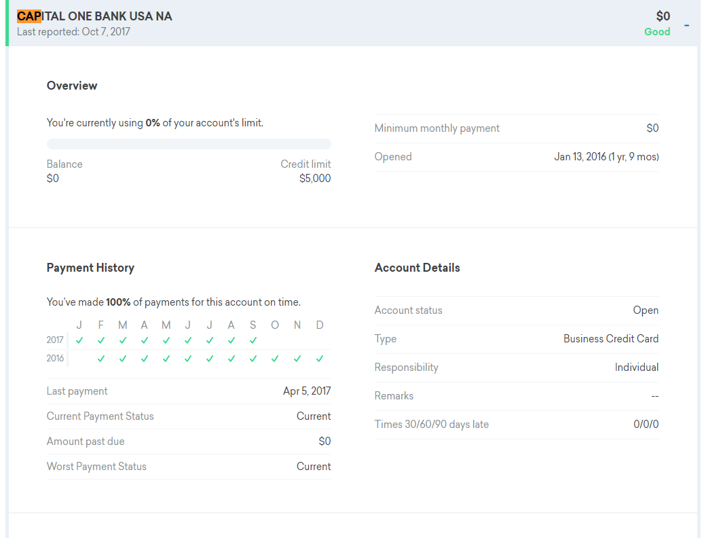Click the Business Credit Card type value
Viewport: 723px width, 538px height.
(610, 339)
